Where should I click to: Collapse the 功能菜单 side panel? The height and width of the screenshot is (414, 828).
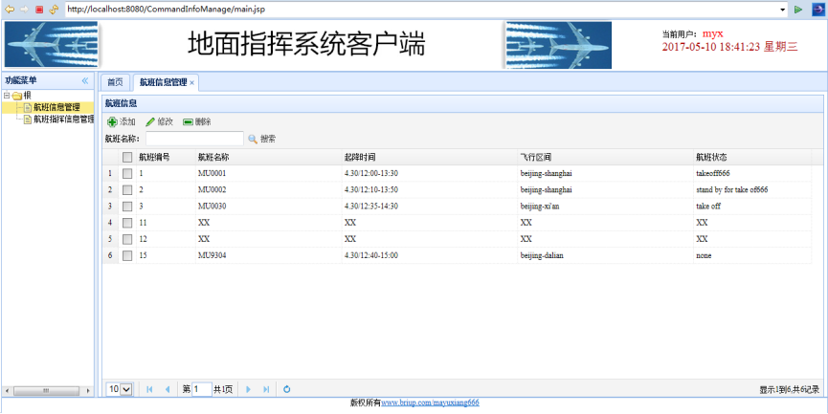click(x=85, y=80)
